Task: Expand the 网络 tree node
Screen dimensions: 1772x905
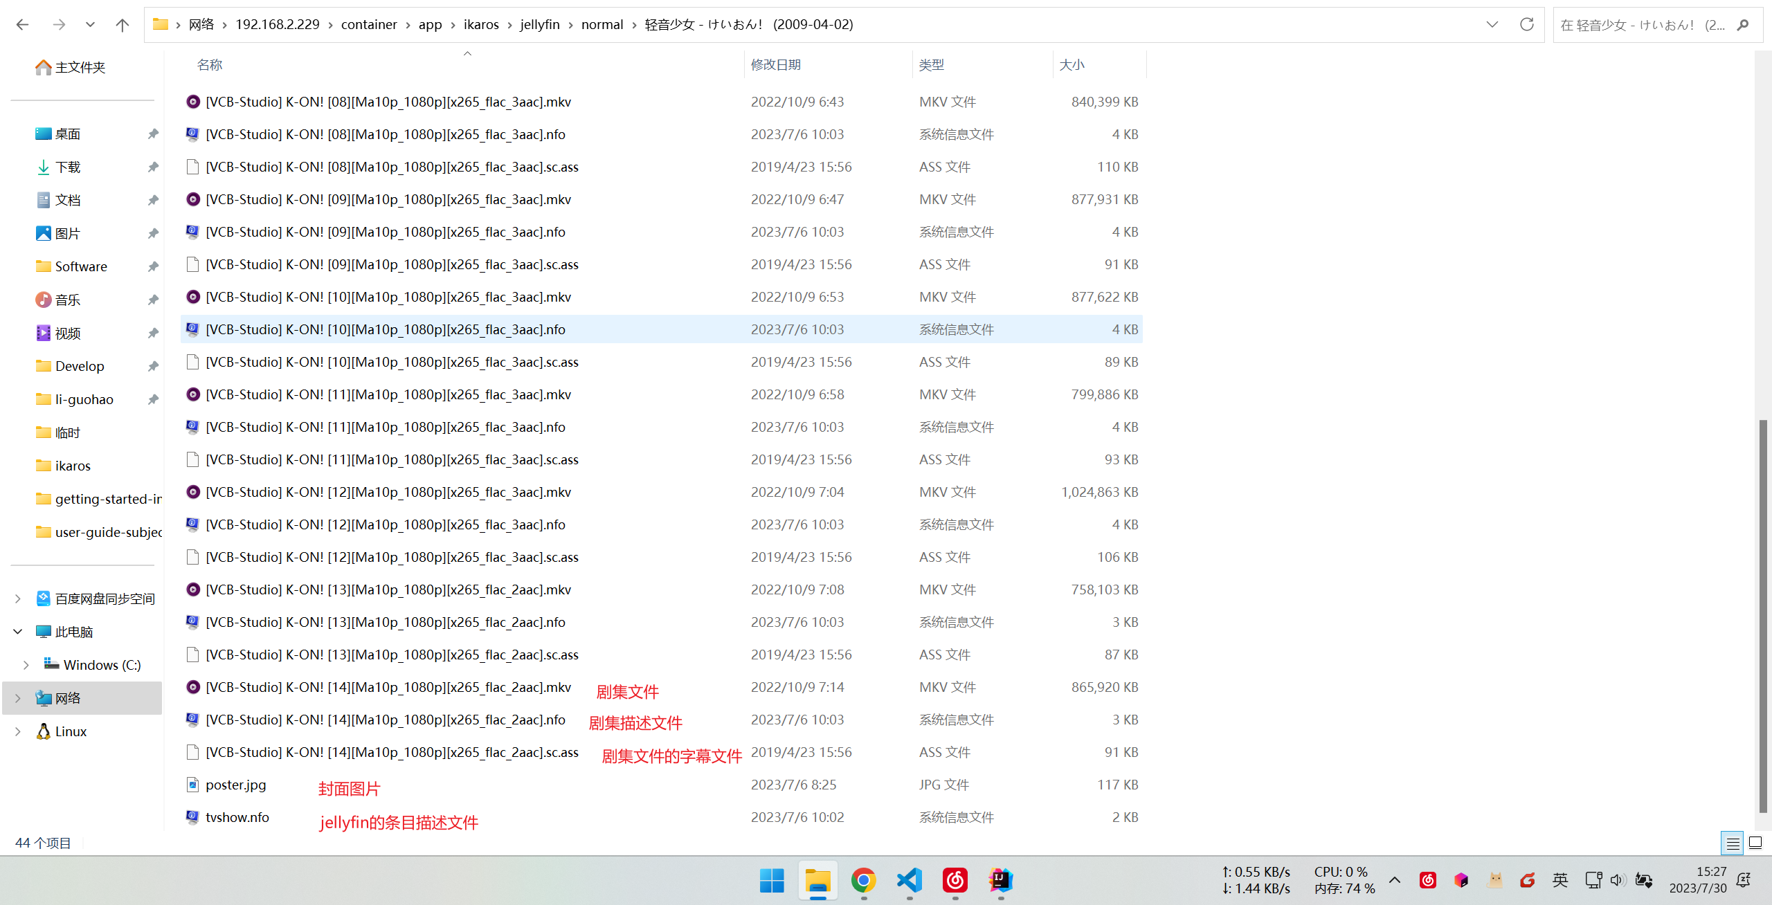Action: click(18, 698)
